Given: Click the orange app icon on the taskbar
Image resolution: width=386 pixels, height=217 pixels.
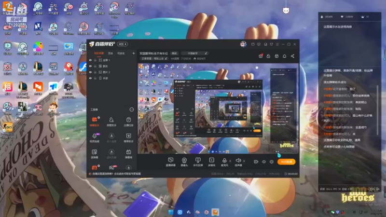Looking at the screenshot, I should (x=215, y=212).
